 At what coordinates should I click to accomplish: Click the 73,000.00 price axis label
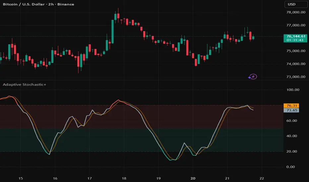click(x=296, y=77)
